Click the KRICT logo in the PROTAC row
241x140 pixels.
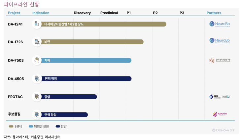coord(226,97)
